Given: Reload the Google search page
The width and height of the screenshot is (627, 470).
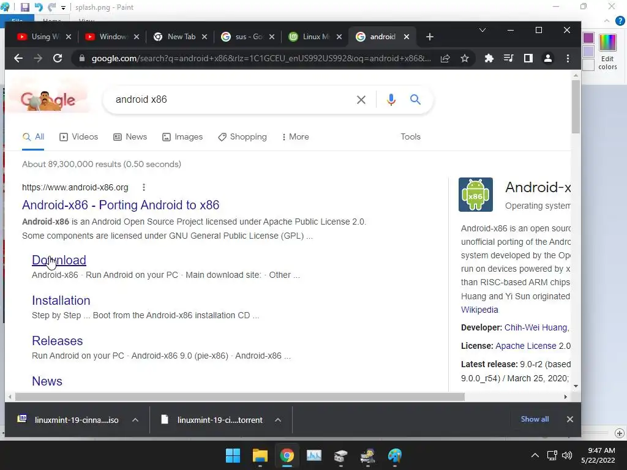Looking at the screenshot, I should pyautogui.click(x=58, y=58).
